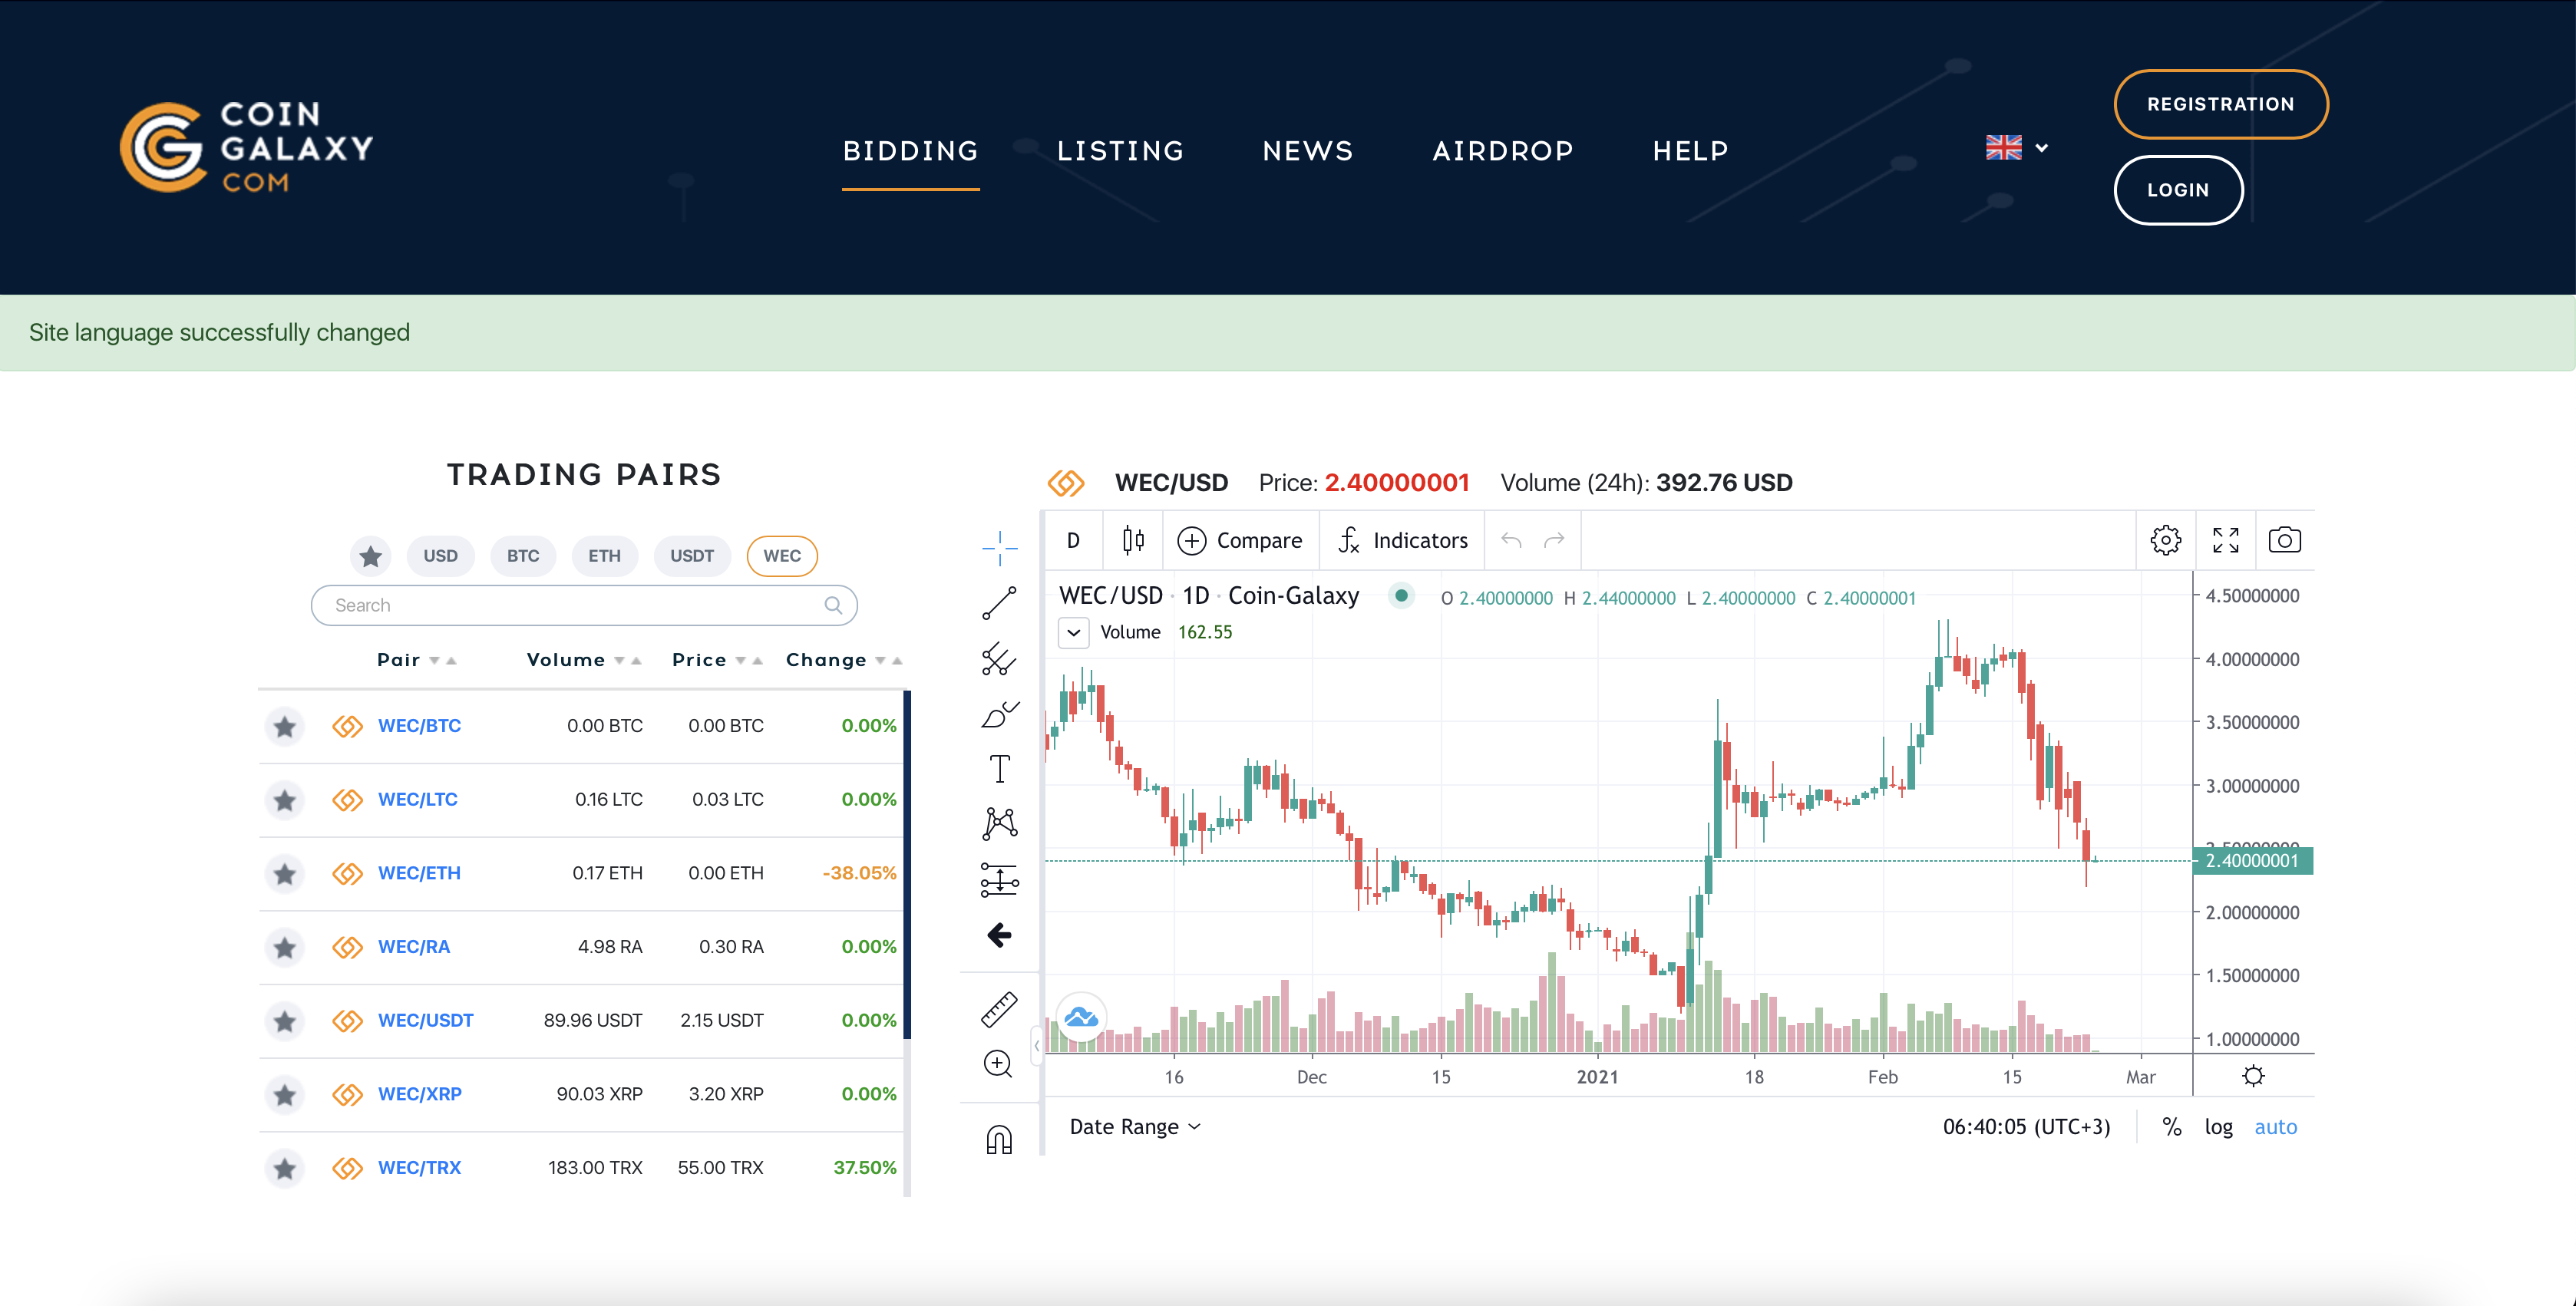Image resolution: width=2576 pixels, height=1306 pixels.
Task: Click the back arrow tool icon
Action: (999, 935)
